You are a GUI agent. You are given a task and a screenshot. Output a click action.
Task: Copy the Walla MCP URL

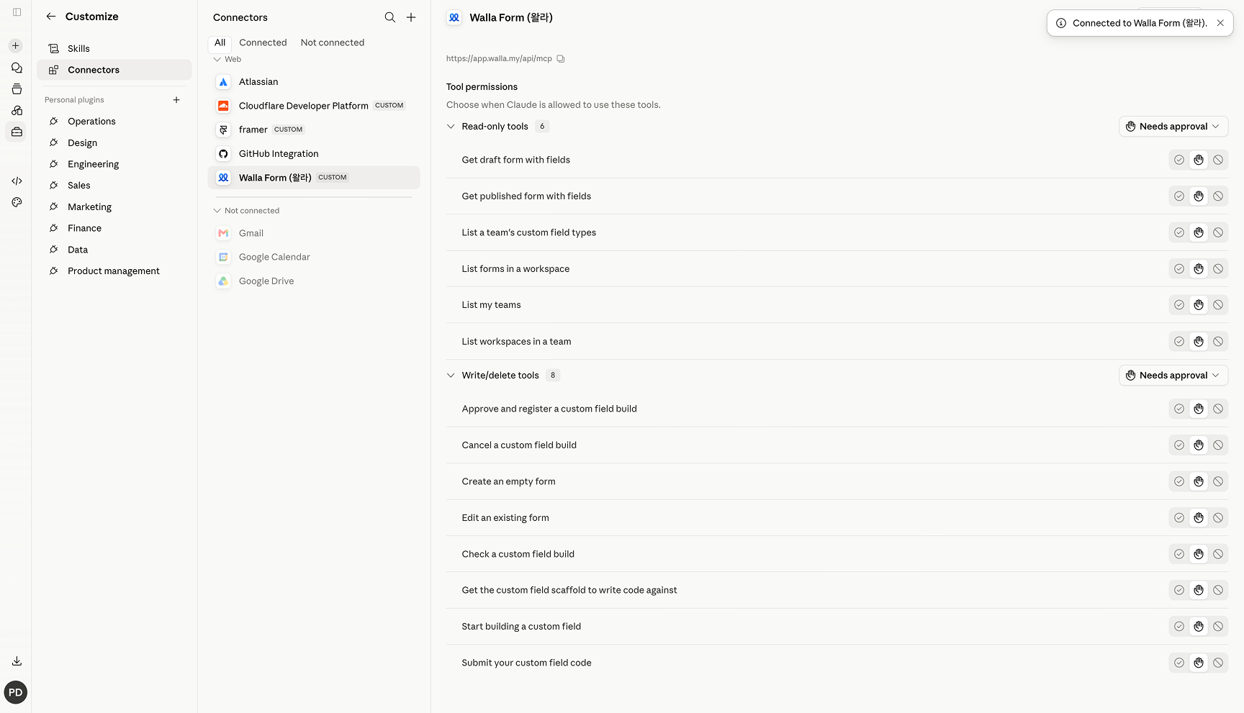(x=561, y=59)
